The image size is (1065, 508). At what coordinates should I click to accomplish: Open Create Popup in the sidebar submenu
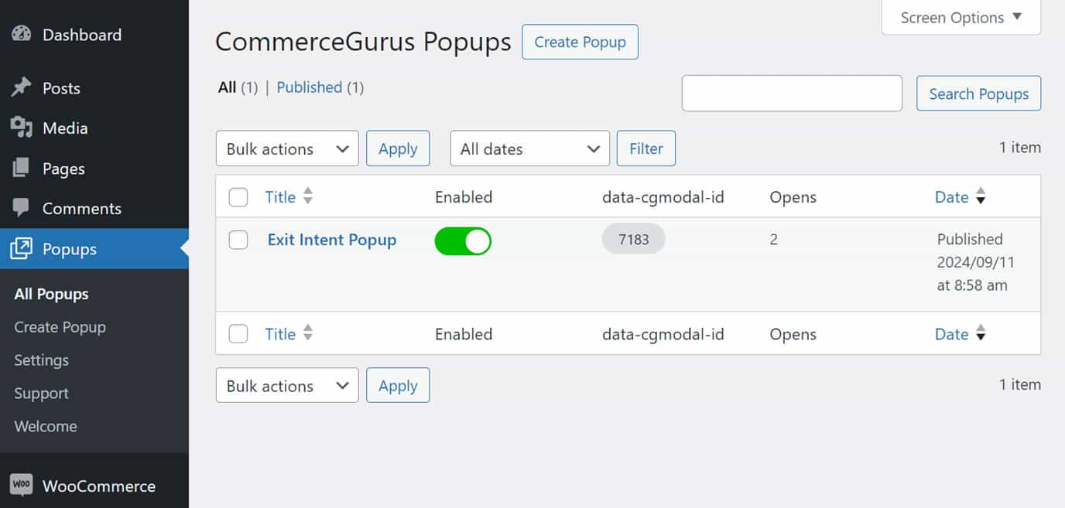point(60,326)
